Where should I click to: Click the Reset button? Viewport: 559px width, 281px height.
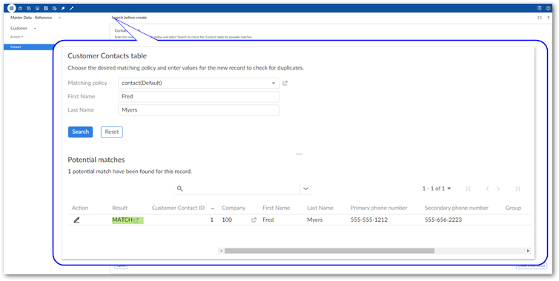[x=112, y=132]
